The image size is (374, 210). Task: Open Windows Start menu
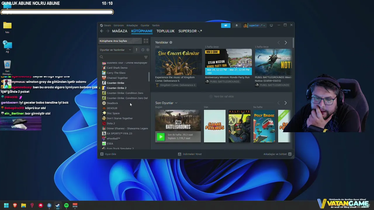(6, 205)
